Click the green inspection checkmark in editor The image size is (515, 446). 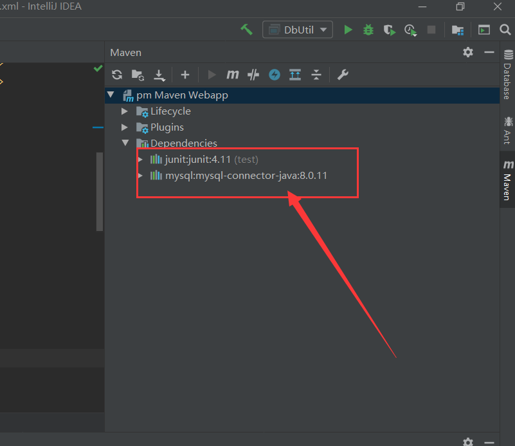pyautogui.click(x=98, y=68)
